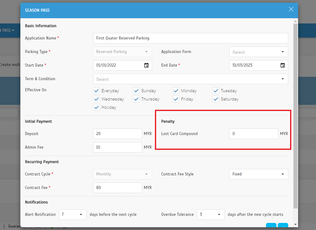Open the Start Date calendar picker icon
The height and width of the screenshot is (230, 316).
pyautogui.click(x=146, y=65)
